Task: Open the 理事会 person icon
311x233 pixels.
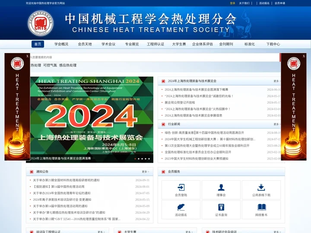Action: (x=221, y=187)
